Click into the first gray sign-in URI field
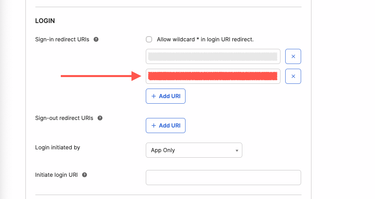 pos(213,56)
